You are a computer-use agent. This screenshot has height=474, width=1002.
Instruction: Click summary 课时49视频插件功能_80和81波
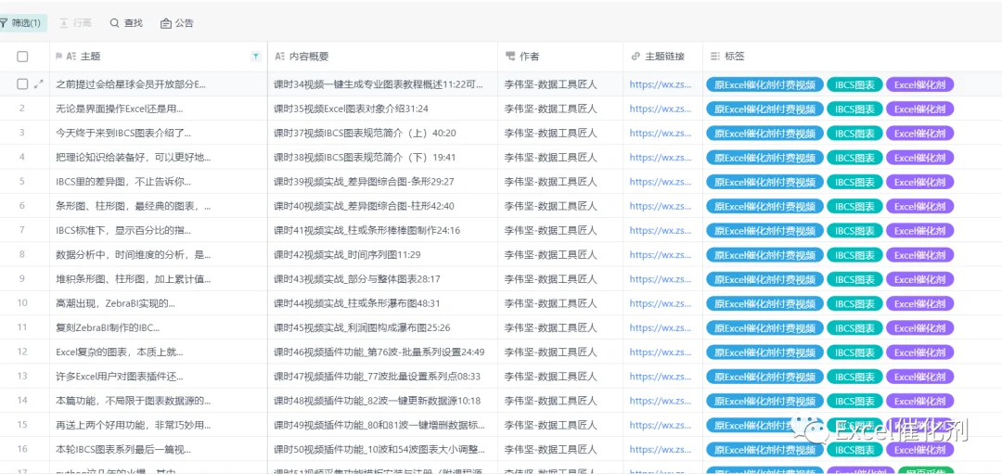379,425
